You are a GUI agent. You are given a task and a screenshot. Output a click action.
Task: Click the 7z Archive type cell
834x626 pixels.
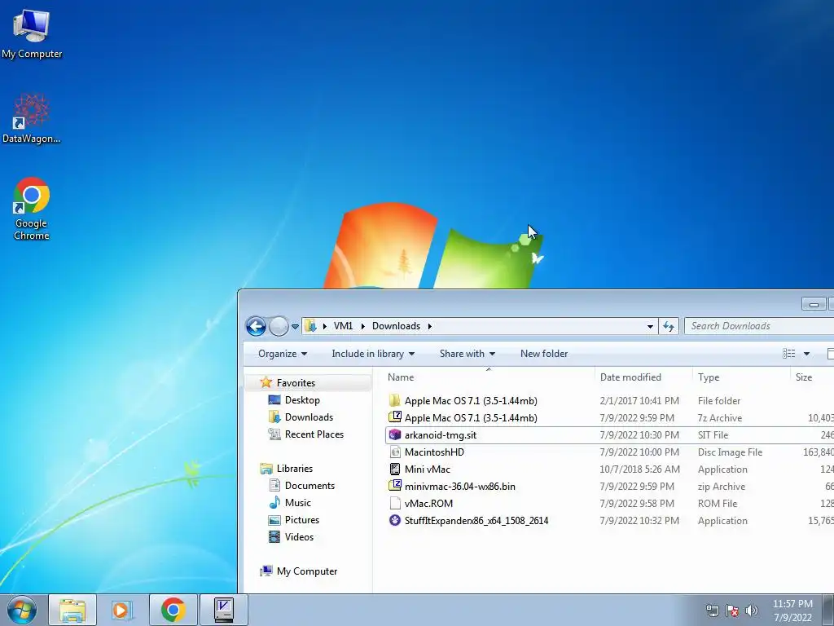[x=720, y=418]
